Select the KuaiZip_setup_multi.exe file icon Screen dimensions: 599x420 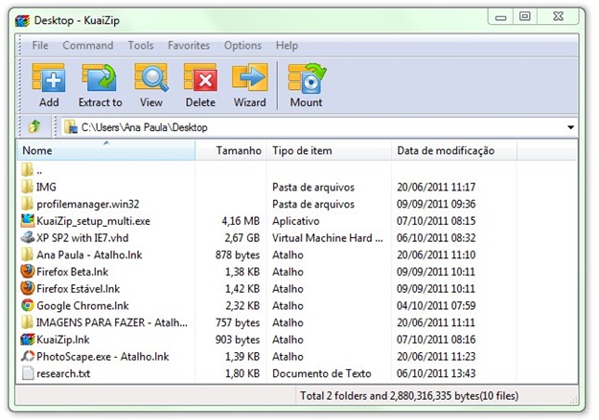point(27,220)
